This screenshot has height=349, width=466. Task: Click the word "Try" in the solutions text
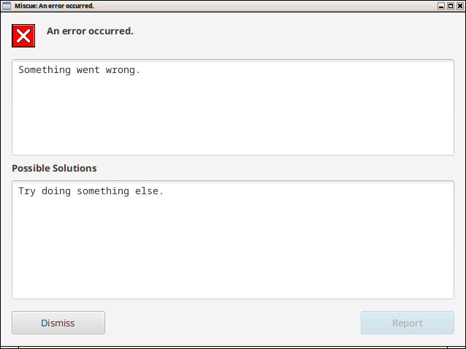[x=27, y=191]
